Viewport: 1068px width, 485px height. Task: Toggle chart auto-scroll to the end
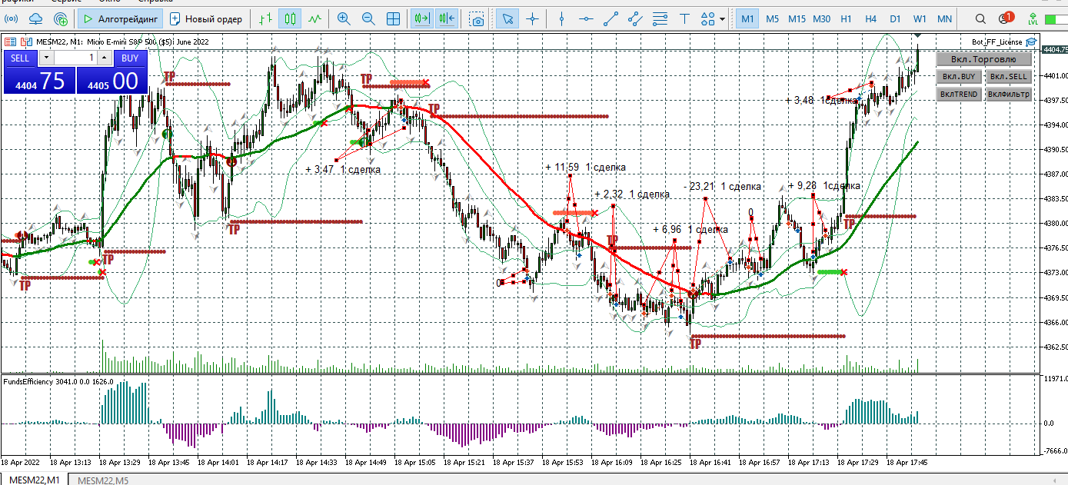(421, 18)
